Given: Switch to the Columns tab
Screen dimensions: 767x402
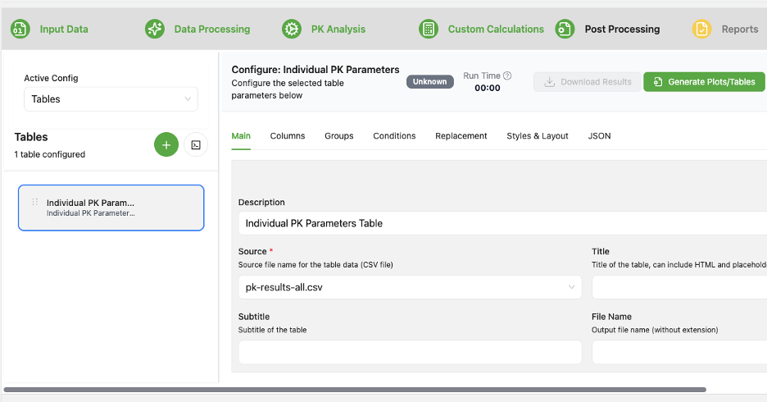Looking at the screenshot, I should click(x=288, y=136).
